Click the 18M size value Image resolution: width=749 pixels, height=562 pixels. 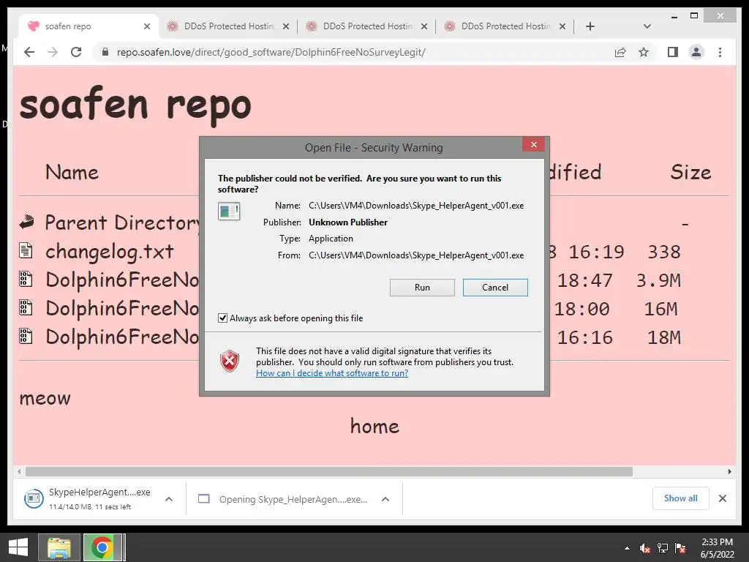(x=664, y=338)
